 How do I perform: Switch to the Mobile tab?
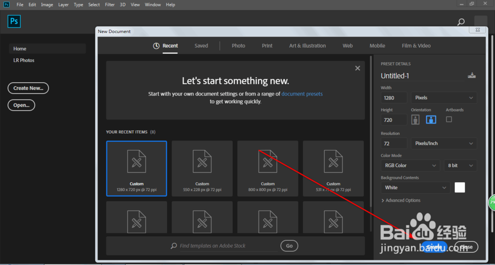pyautogui.click(x=377, y=46)
